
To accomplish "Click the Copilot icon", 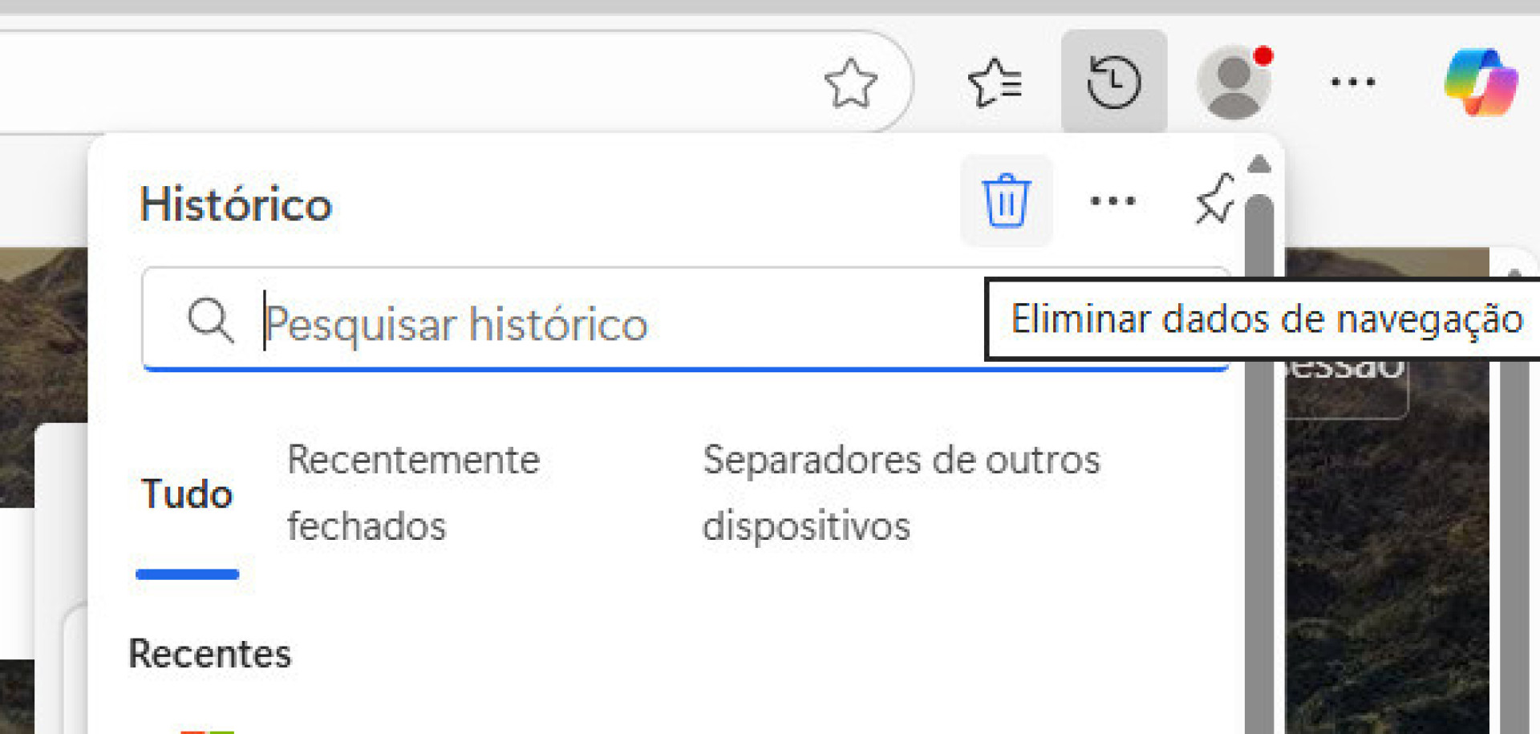I will [x=1483, y=80].
